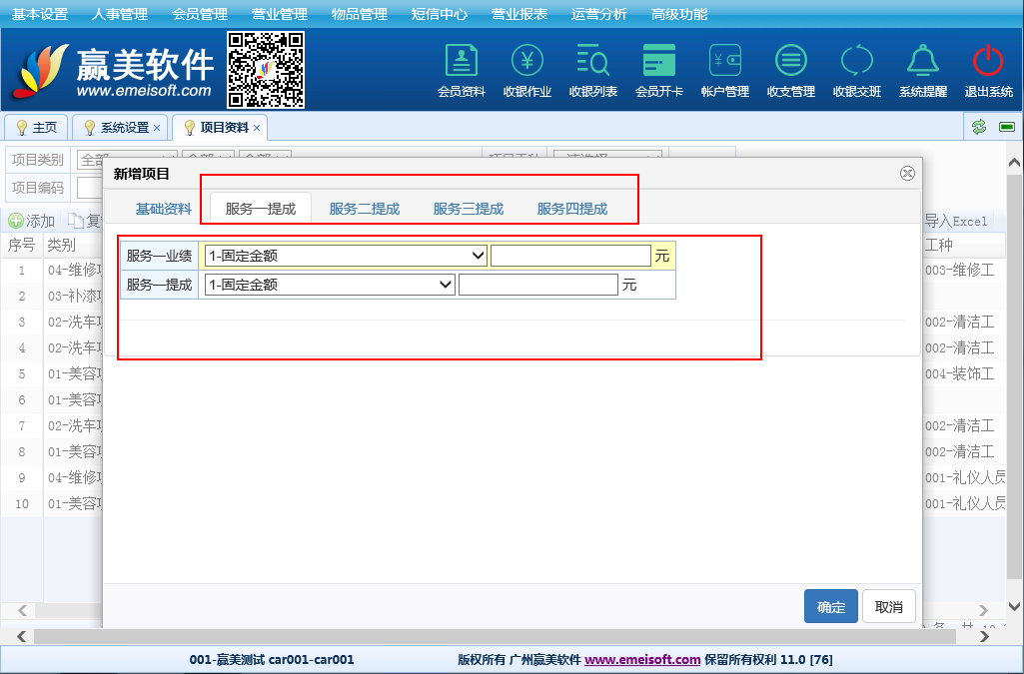The height and width of the screenshot is (674, 1024).
Task: Click the 系统提醒 bell icon
Action: 922,62
